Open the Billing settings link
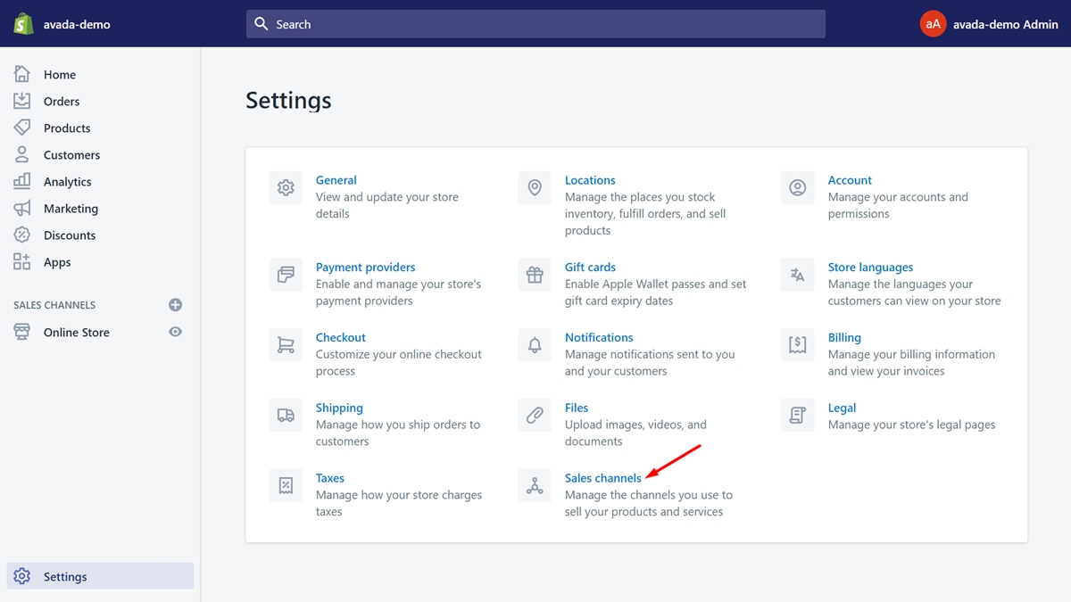 tap(843, 337)
